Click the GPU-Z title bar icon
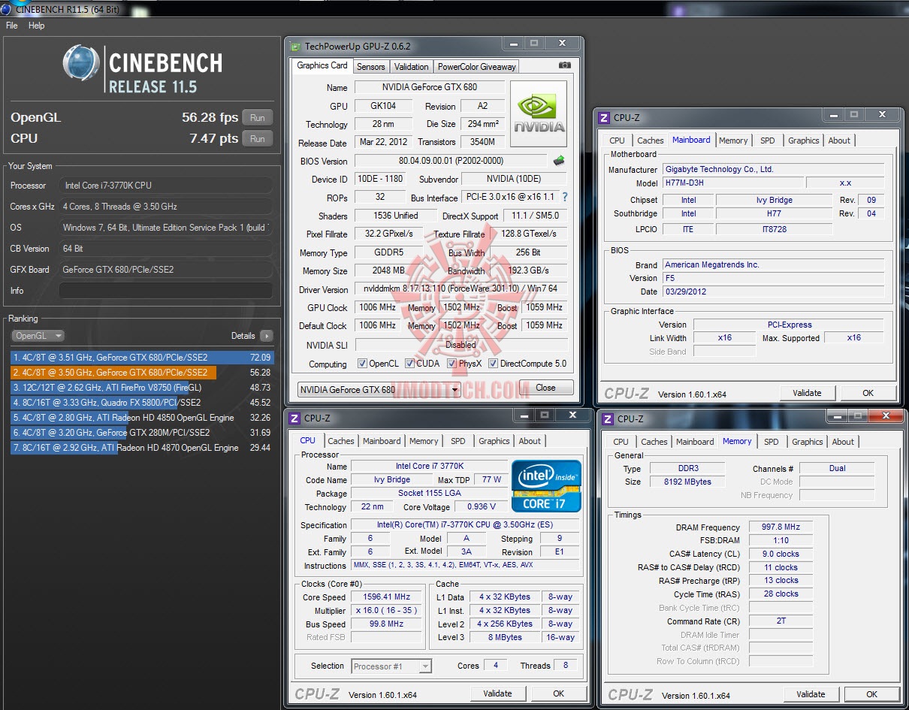This screenshot has height=710, width=909. coord(295,46)
